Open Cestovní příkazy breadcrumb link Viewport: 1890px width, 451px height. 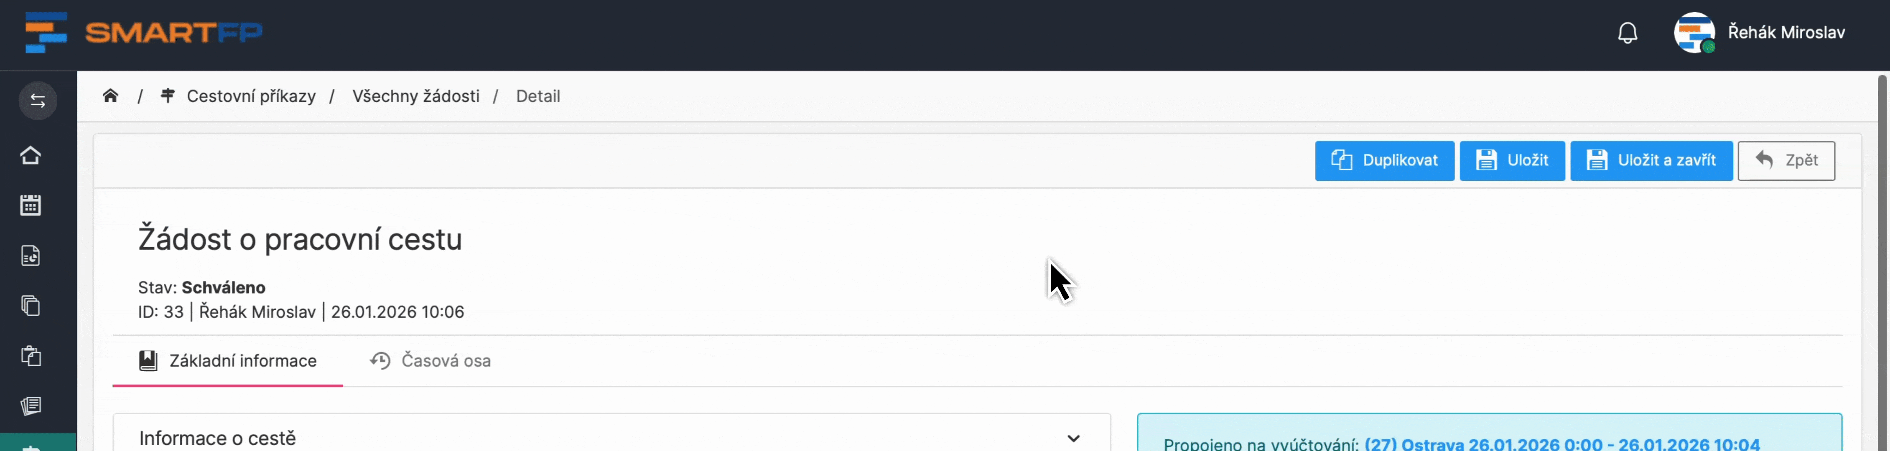click(x=251, y=96)
